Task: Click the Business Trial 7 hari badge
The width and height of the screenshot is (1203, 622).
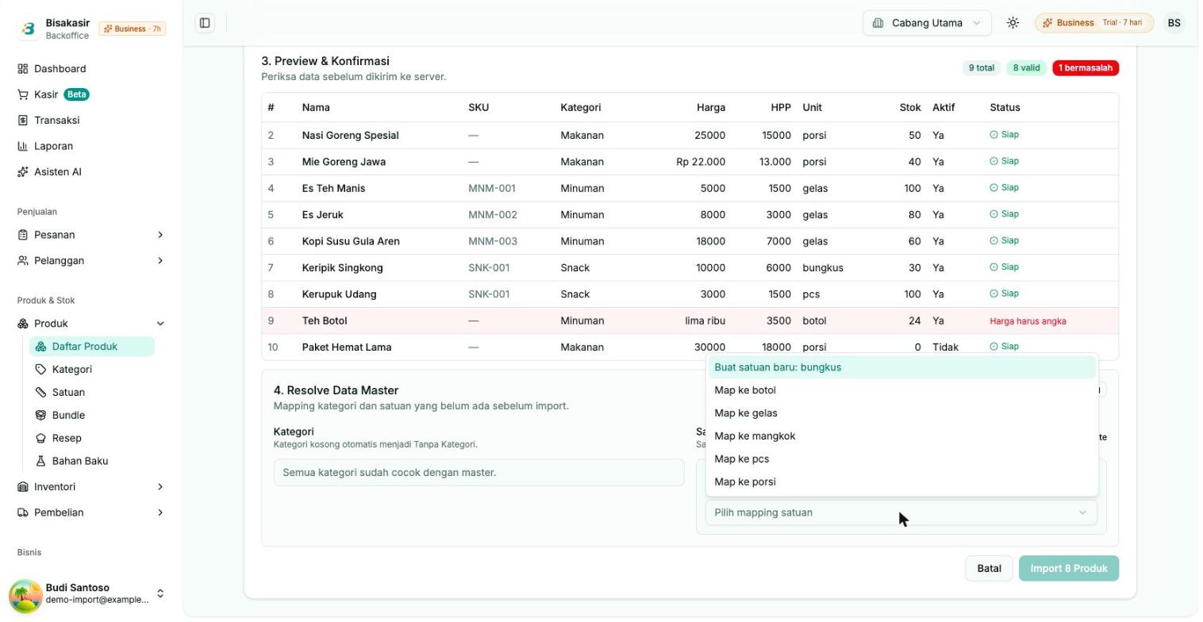Action: tap(1093, 23)
